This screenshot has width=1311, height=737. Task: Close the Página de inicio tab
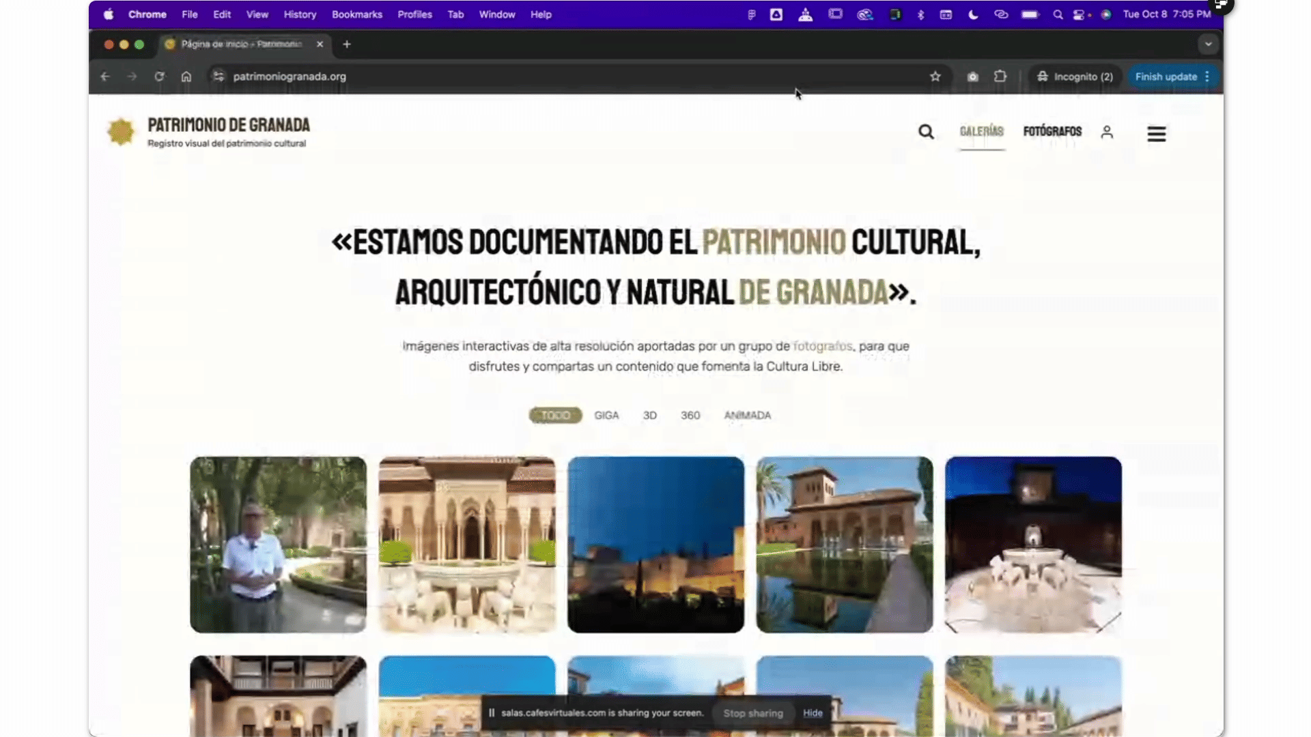[x=320, y=44]
